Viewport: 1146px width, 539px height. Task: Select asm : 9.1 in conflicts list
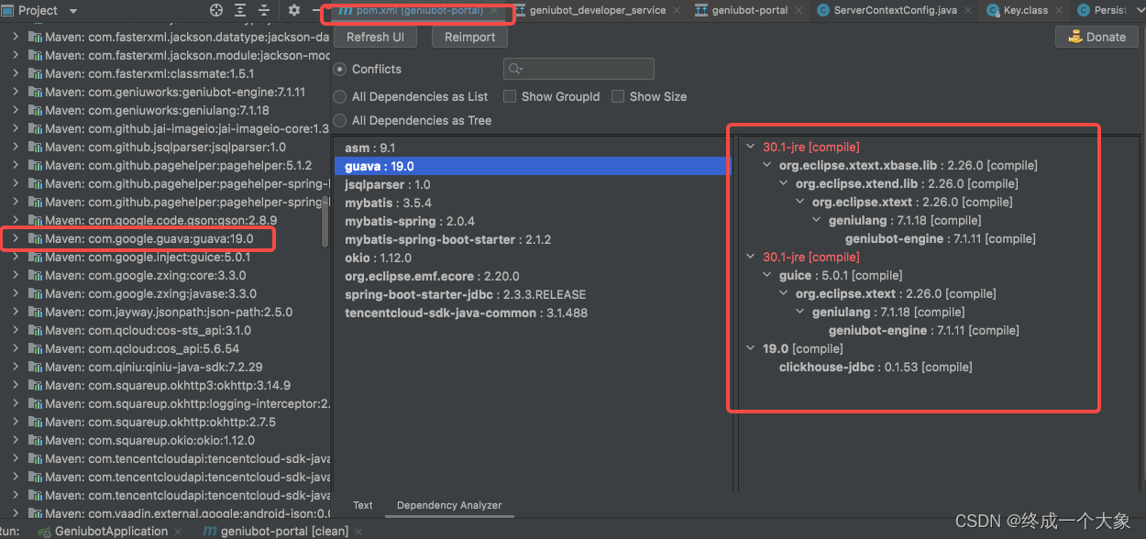(x=532, y=148)
